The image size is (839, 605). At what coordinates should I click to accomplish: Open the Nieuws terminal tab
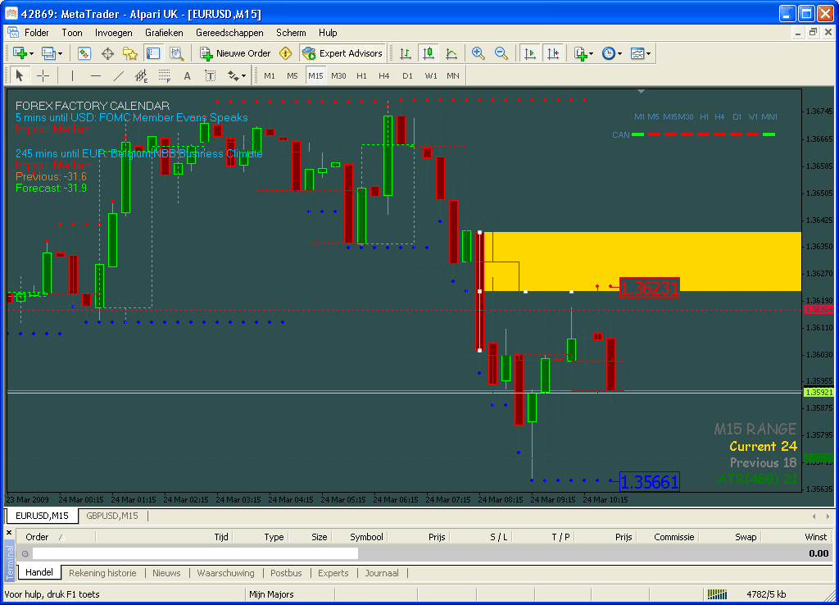[x=166, y=573]
